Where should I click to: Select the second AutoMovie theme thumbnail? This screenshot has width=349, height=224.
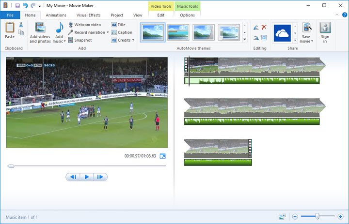pos(178,32)
